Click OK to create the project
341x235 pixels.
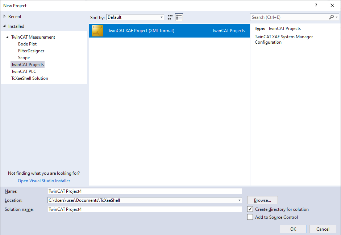[x=293, y=229]
